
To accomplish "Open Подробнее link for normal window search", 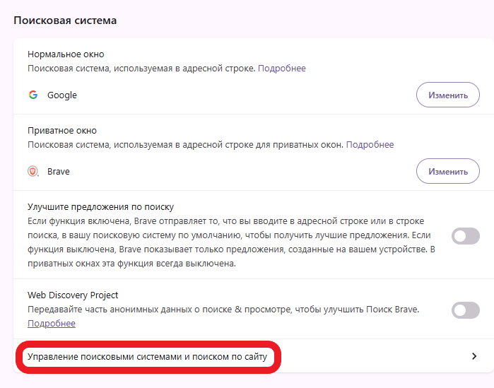I will tap(282, 69).
